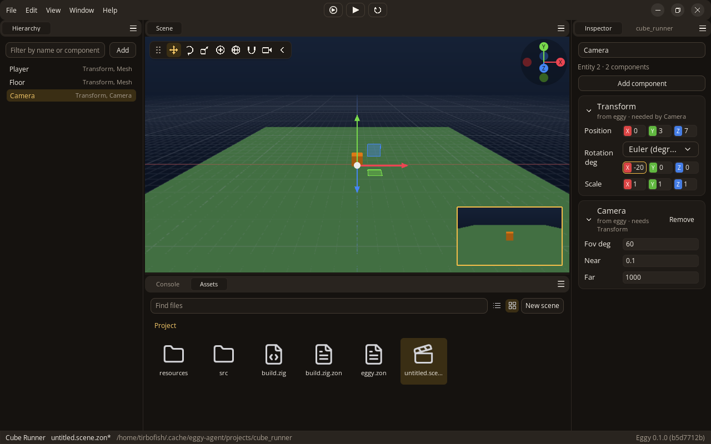This screenshot has height=444, width=711.
Task: Click the New scene button
Action: (542, 306)
